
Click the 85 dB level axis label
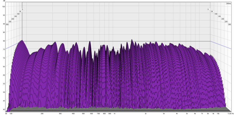4,32
